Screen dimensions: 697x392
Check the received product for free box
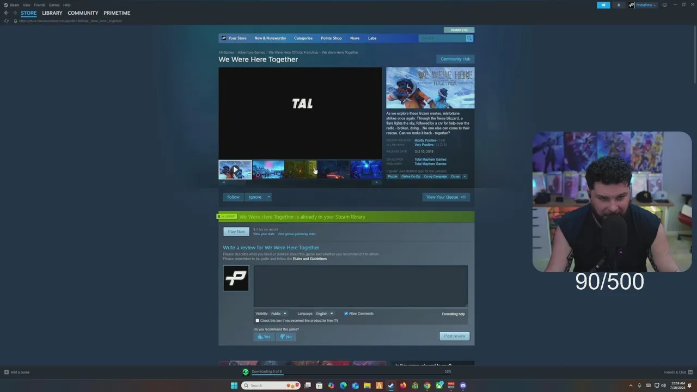(258, 321)
